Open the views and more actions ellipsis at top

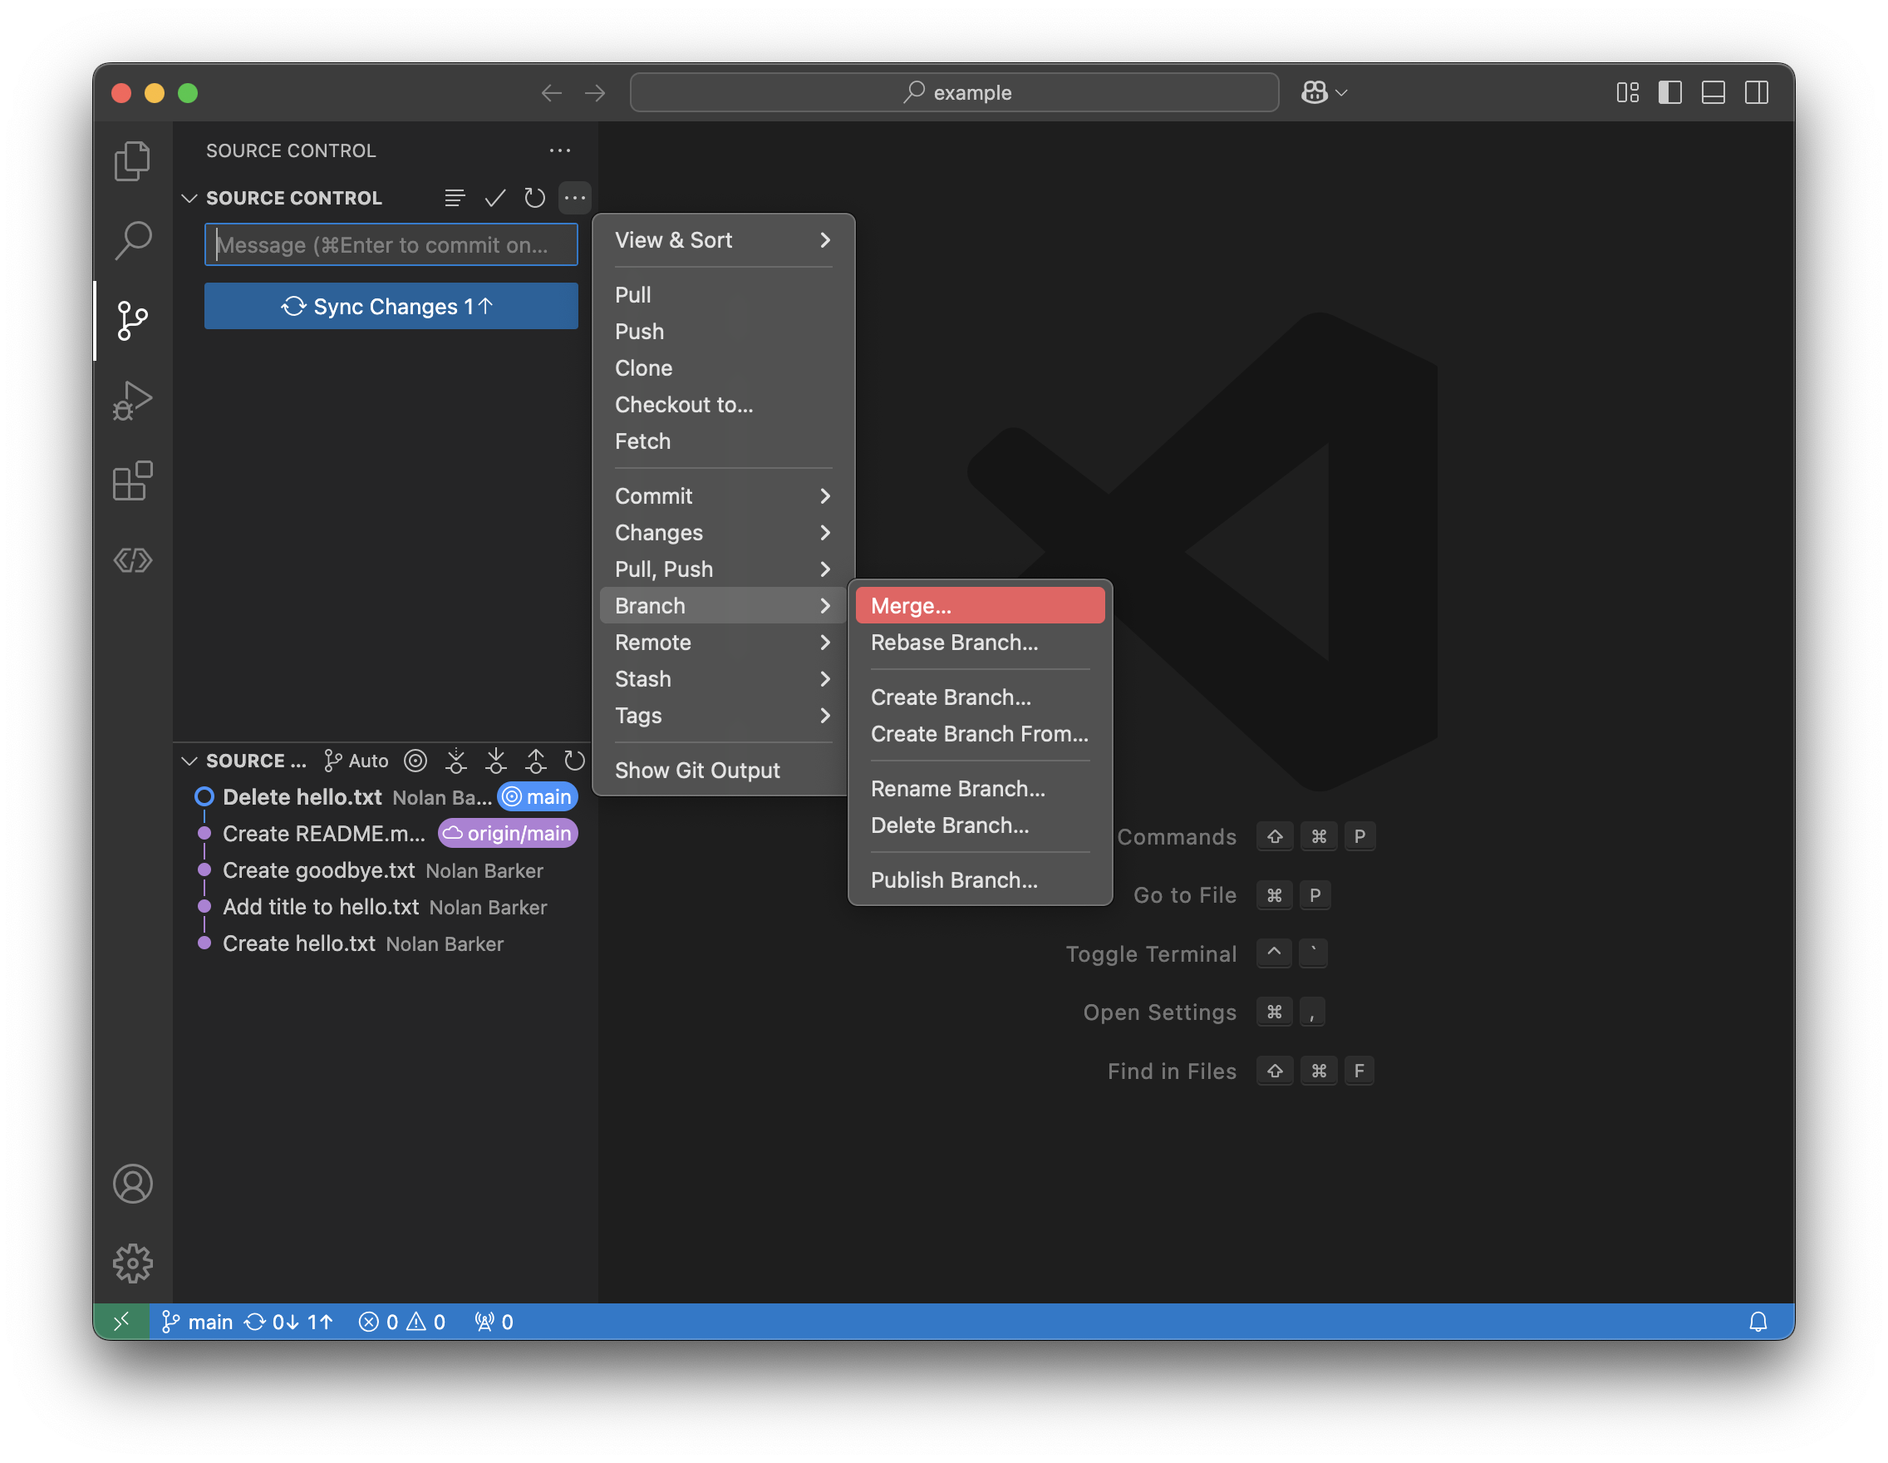(560, 150)
